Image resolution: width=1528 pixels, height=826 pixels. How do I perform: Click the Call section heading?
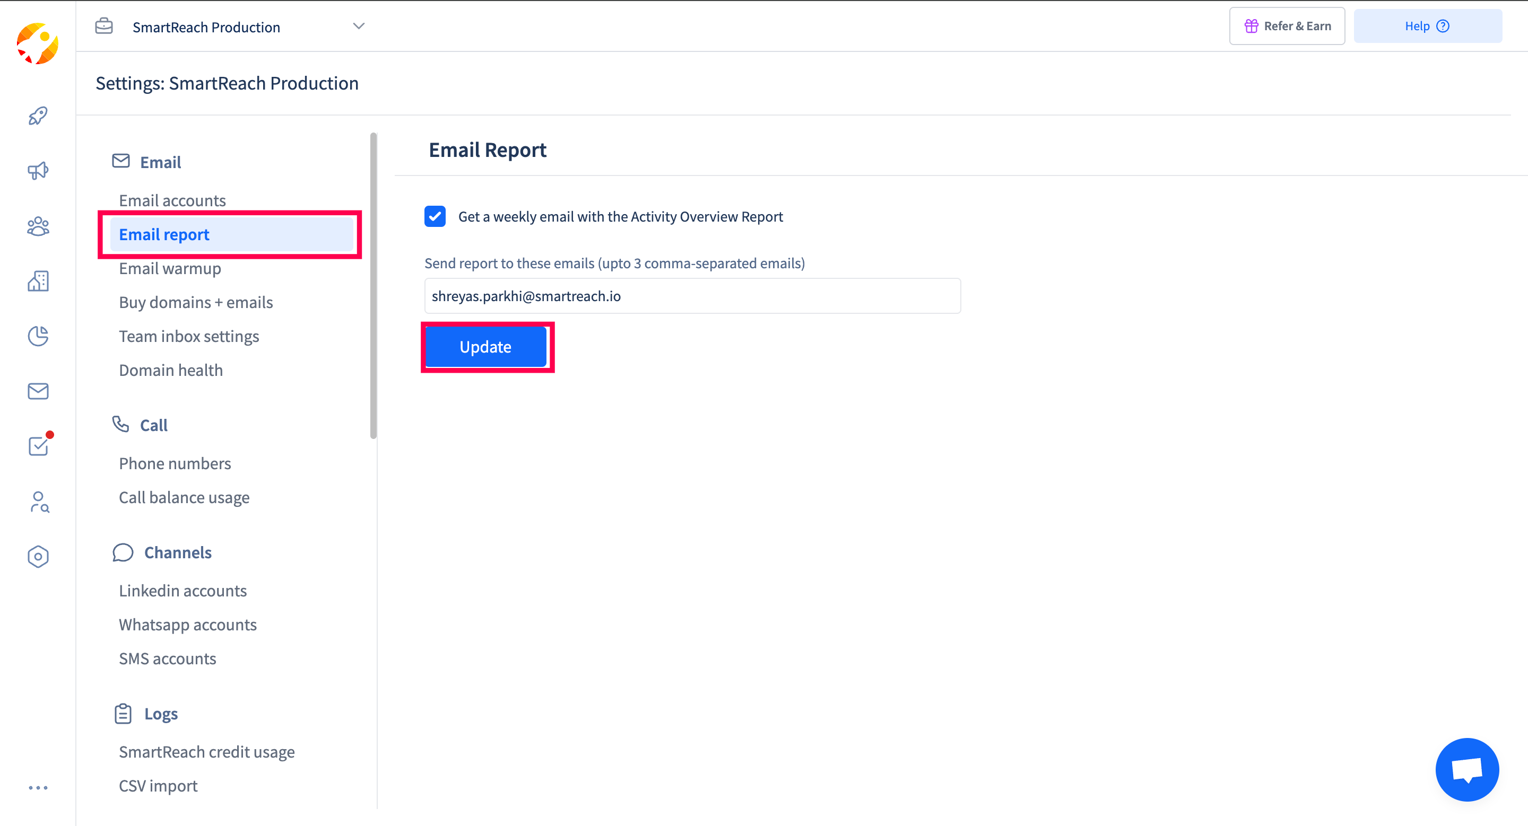(x=154, y=425)
